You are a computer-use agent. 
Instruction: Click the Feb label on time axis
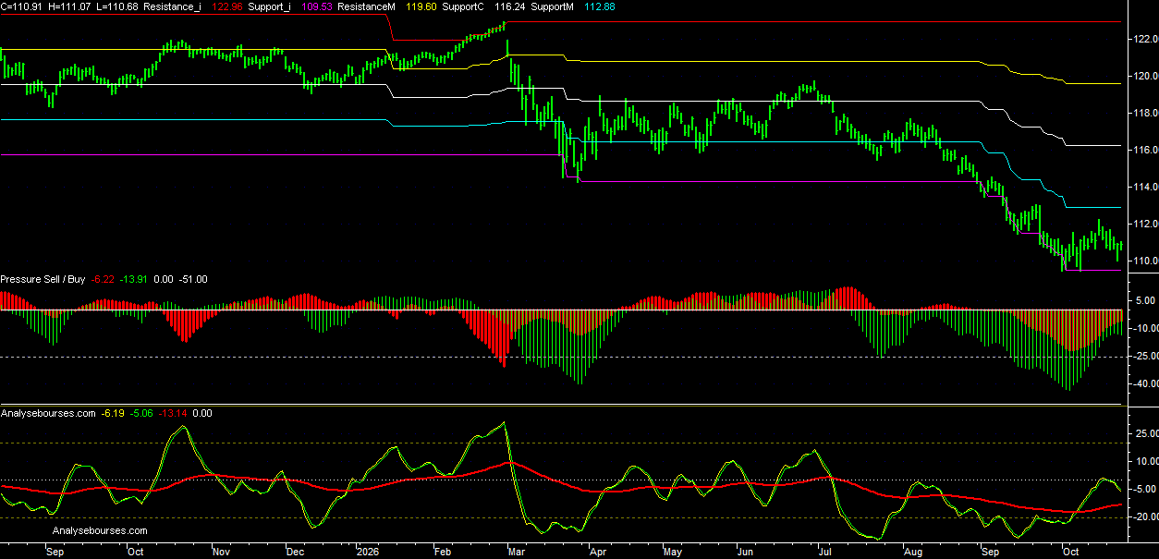(x=443, y=552)
